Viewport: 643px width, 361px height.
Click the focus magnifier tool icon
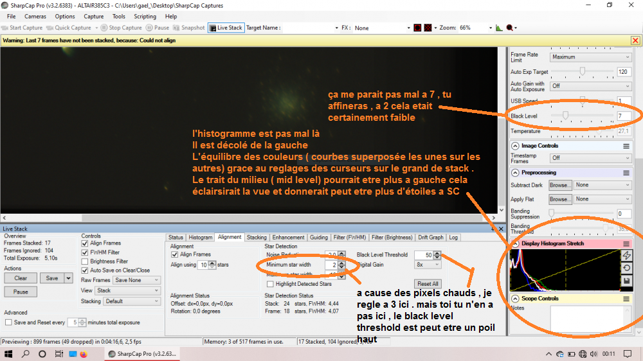(510, 28)
